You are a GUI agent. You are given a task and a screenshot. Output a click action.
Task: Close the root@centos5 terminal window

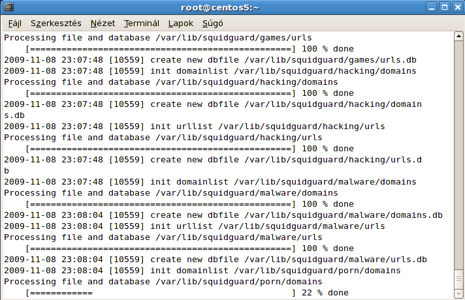coord(457,8)
